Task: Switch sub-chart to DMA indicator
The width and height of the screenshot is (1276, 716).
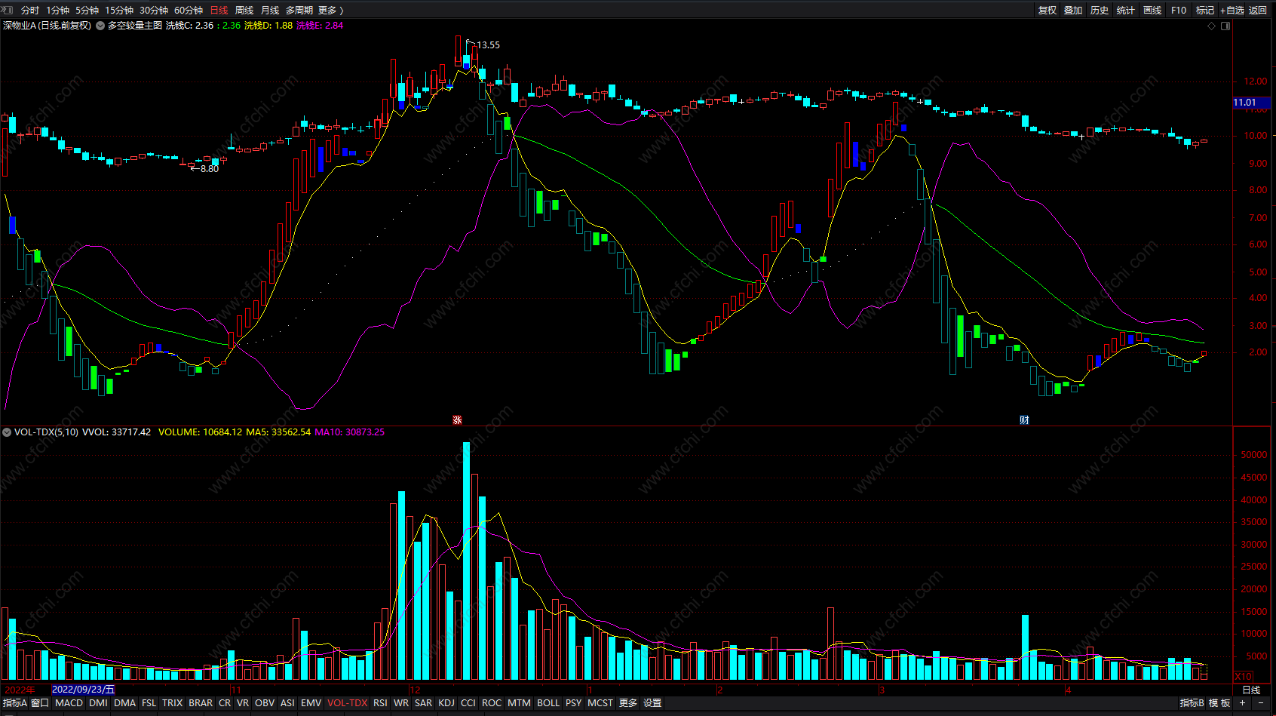Action: pos(125,703)
